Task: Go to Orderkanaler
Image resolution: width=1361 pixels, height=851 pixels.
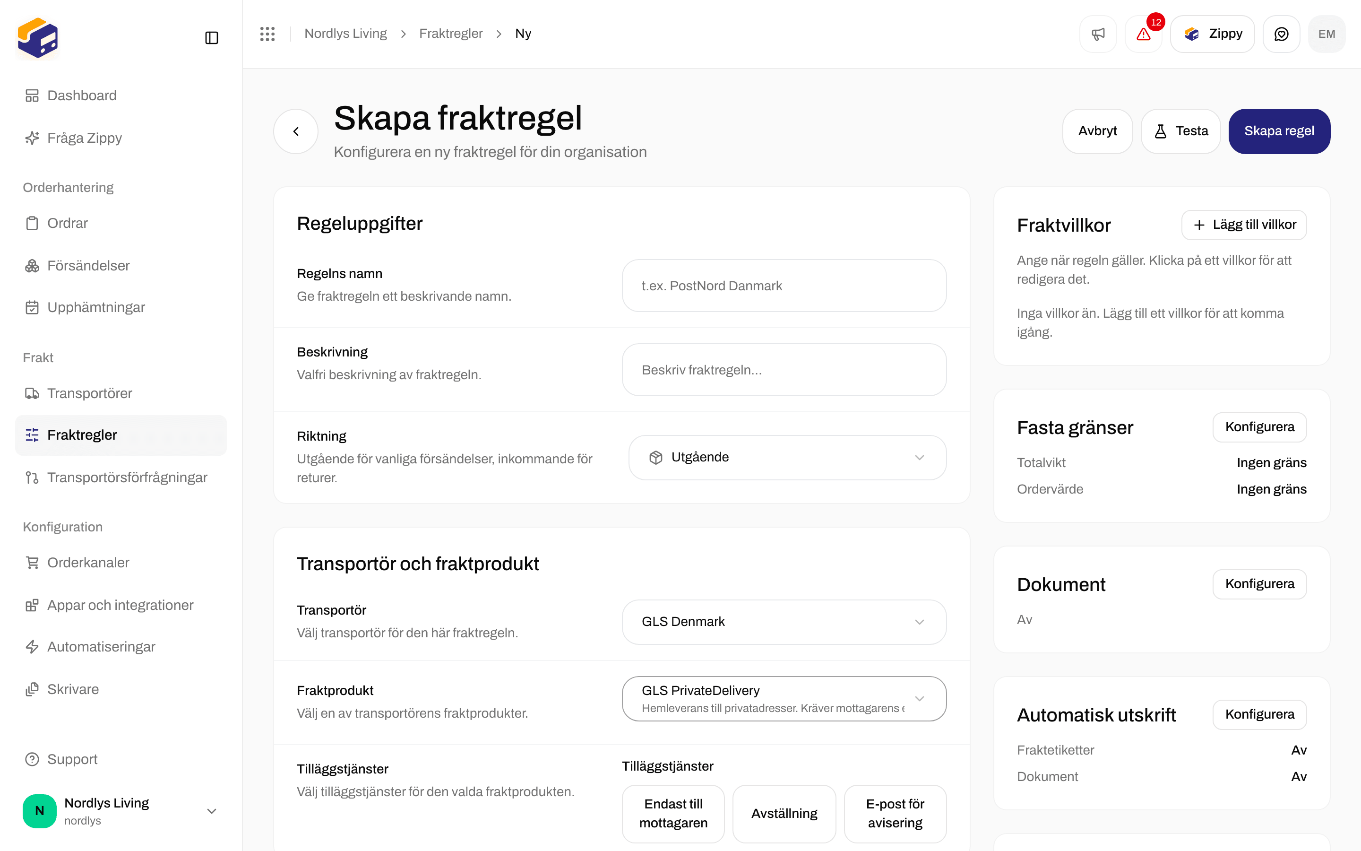Action: 121,563
